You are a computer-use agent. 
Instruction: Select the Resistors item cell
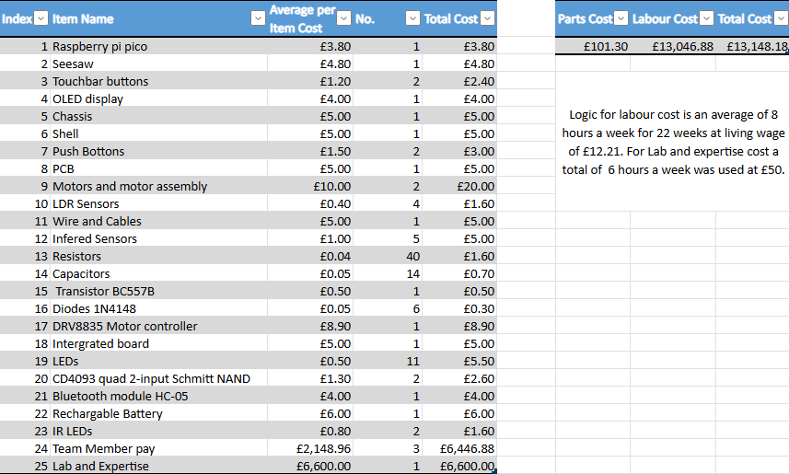[x=158, y=256]
